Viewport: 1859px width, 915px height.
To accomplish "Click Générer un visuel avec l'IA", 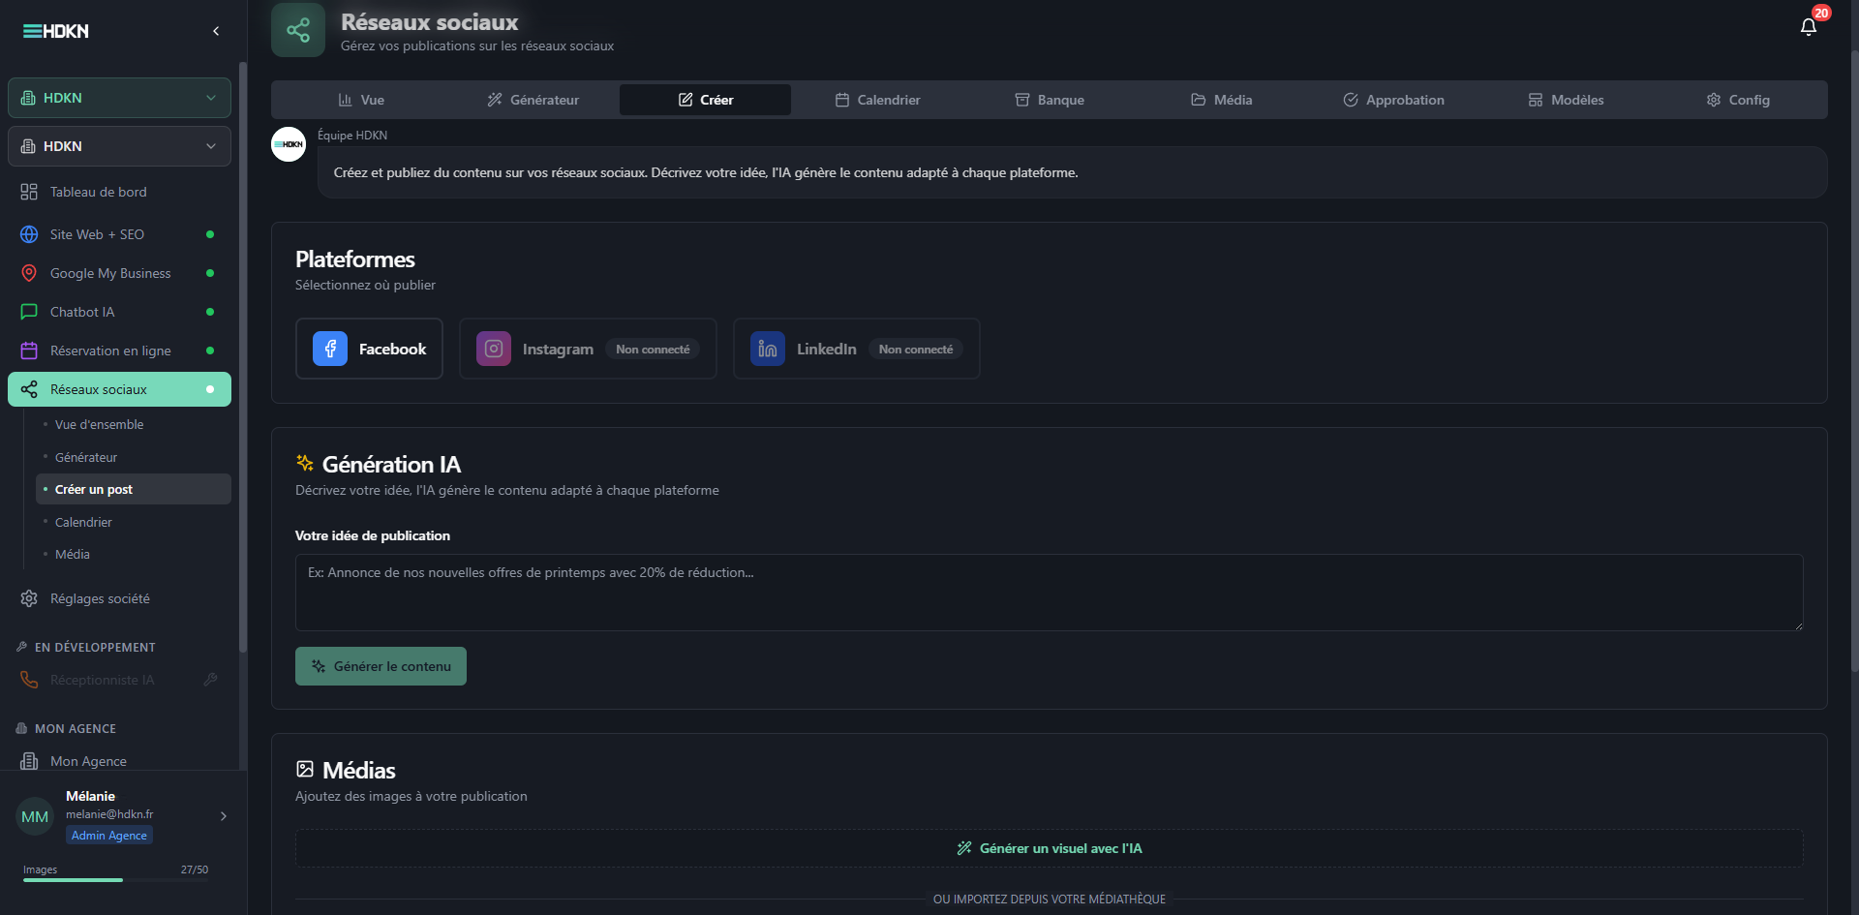I will [1049, 848].
